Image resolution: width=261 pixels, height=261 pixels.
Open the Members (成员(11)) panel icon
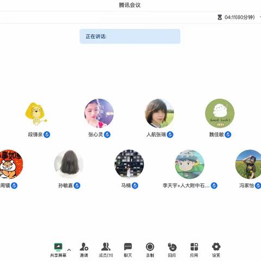[106, 247]
